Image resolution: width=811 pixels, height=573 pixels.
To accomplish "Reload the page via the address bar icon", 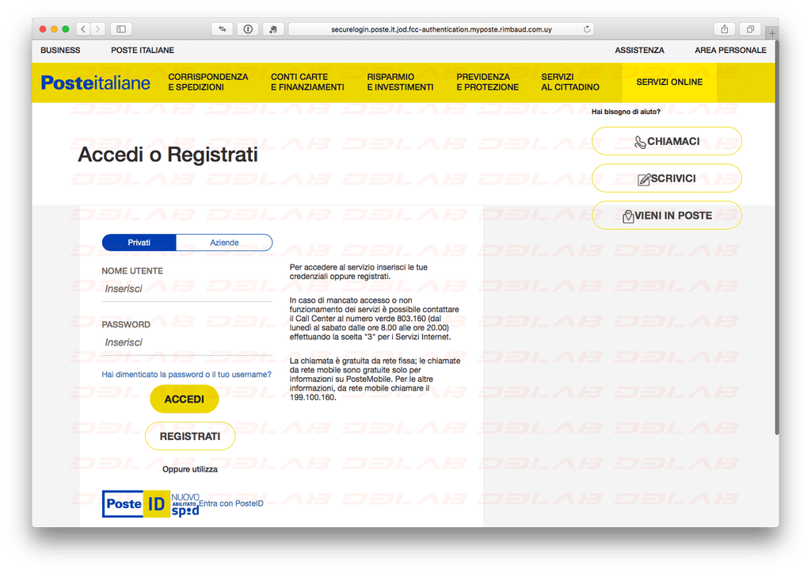I will click(x=586, y=29).
